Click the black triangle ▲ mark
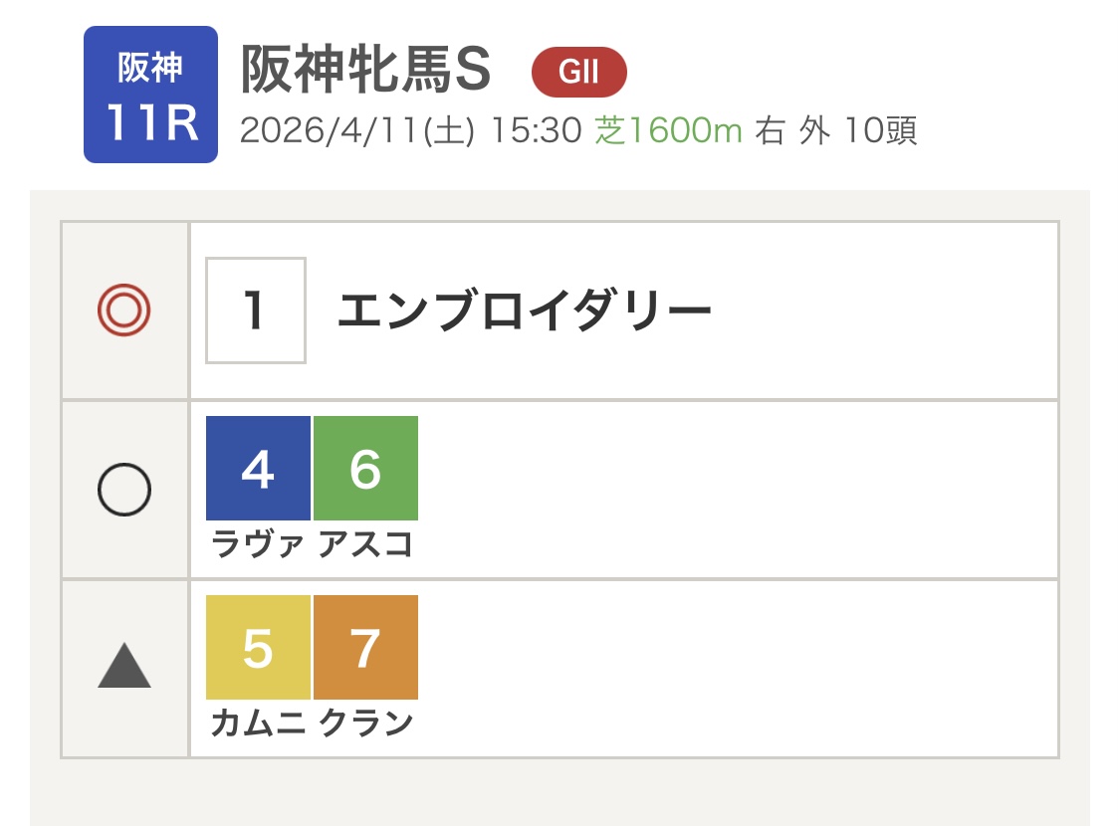 tap(124, 667)
